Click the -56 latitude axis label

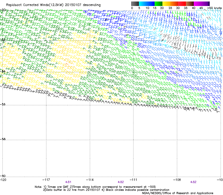(x=3, y=104)
